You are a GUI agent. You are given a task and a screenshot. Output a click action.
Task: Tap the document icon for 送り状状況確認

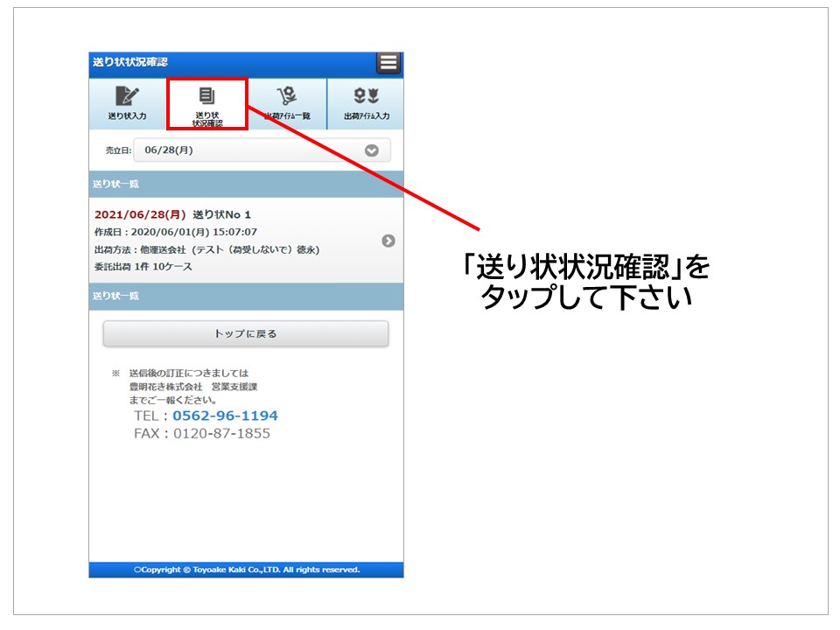click(206, 95)
